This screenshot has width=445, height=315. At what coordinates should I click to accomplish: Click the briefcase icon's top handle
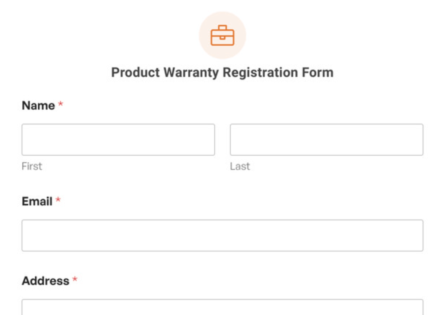pos(222,27)
